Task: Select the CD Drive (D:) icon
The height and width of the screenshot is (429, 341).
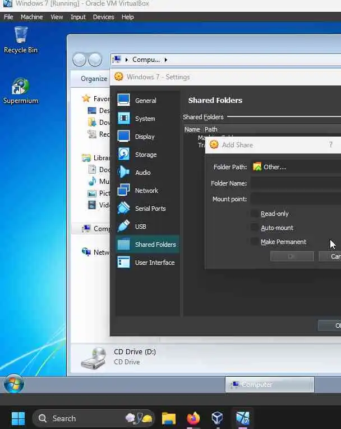Action: (94, 358)
